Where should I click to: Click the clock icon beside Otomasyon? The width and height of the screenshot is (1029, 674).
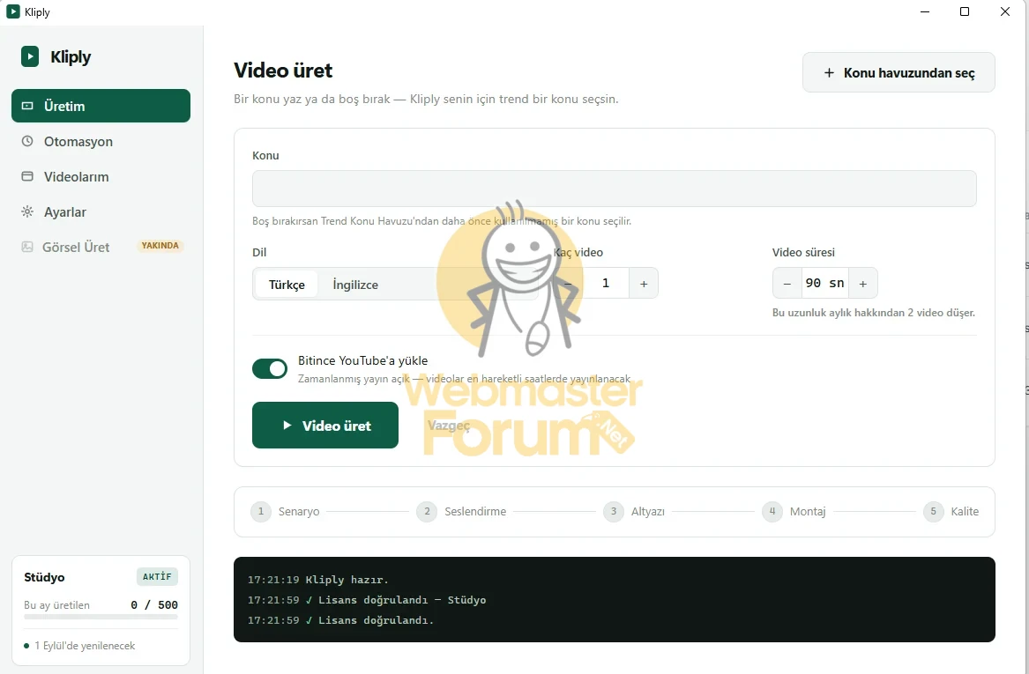pyautogui.click(x=27, y=141)
